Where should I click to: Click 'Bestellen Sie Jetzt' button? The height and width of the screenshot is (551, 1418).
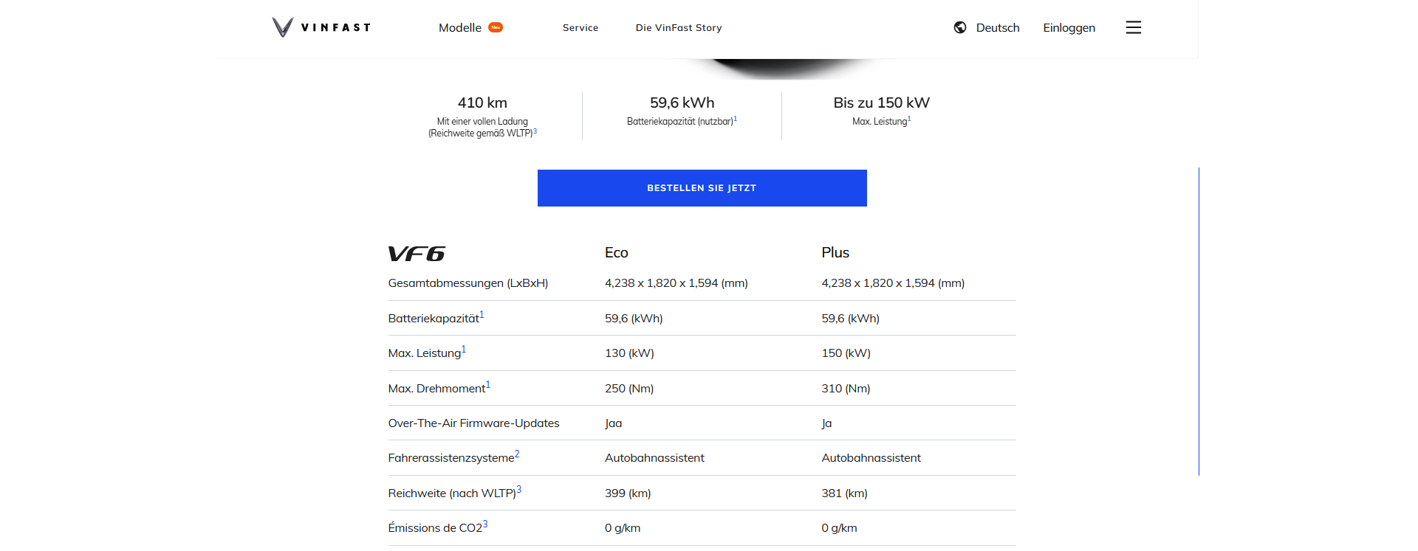pyautogui.click(x=702, y=188)
